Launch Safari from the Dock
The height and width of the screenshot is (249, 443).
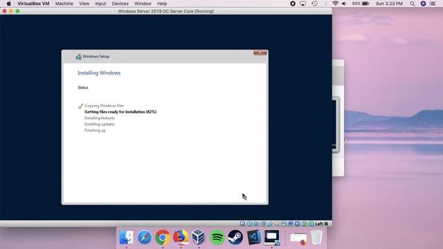click(145, 237)
